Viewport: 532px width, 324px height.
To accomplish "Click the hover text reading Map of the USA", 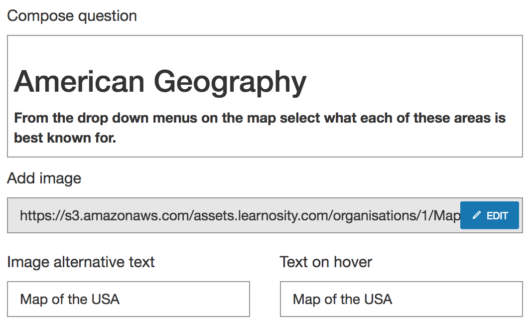I will pos(341,300).
